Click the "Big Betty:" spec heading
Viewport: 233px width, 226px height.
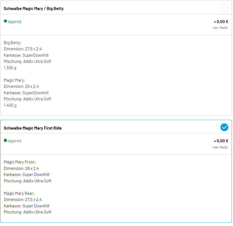coord(13,43)
